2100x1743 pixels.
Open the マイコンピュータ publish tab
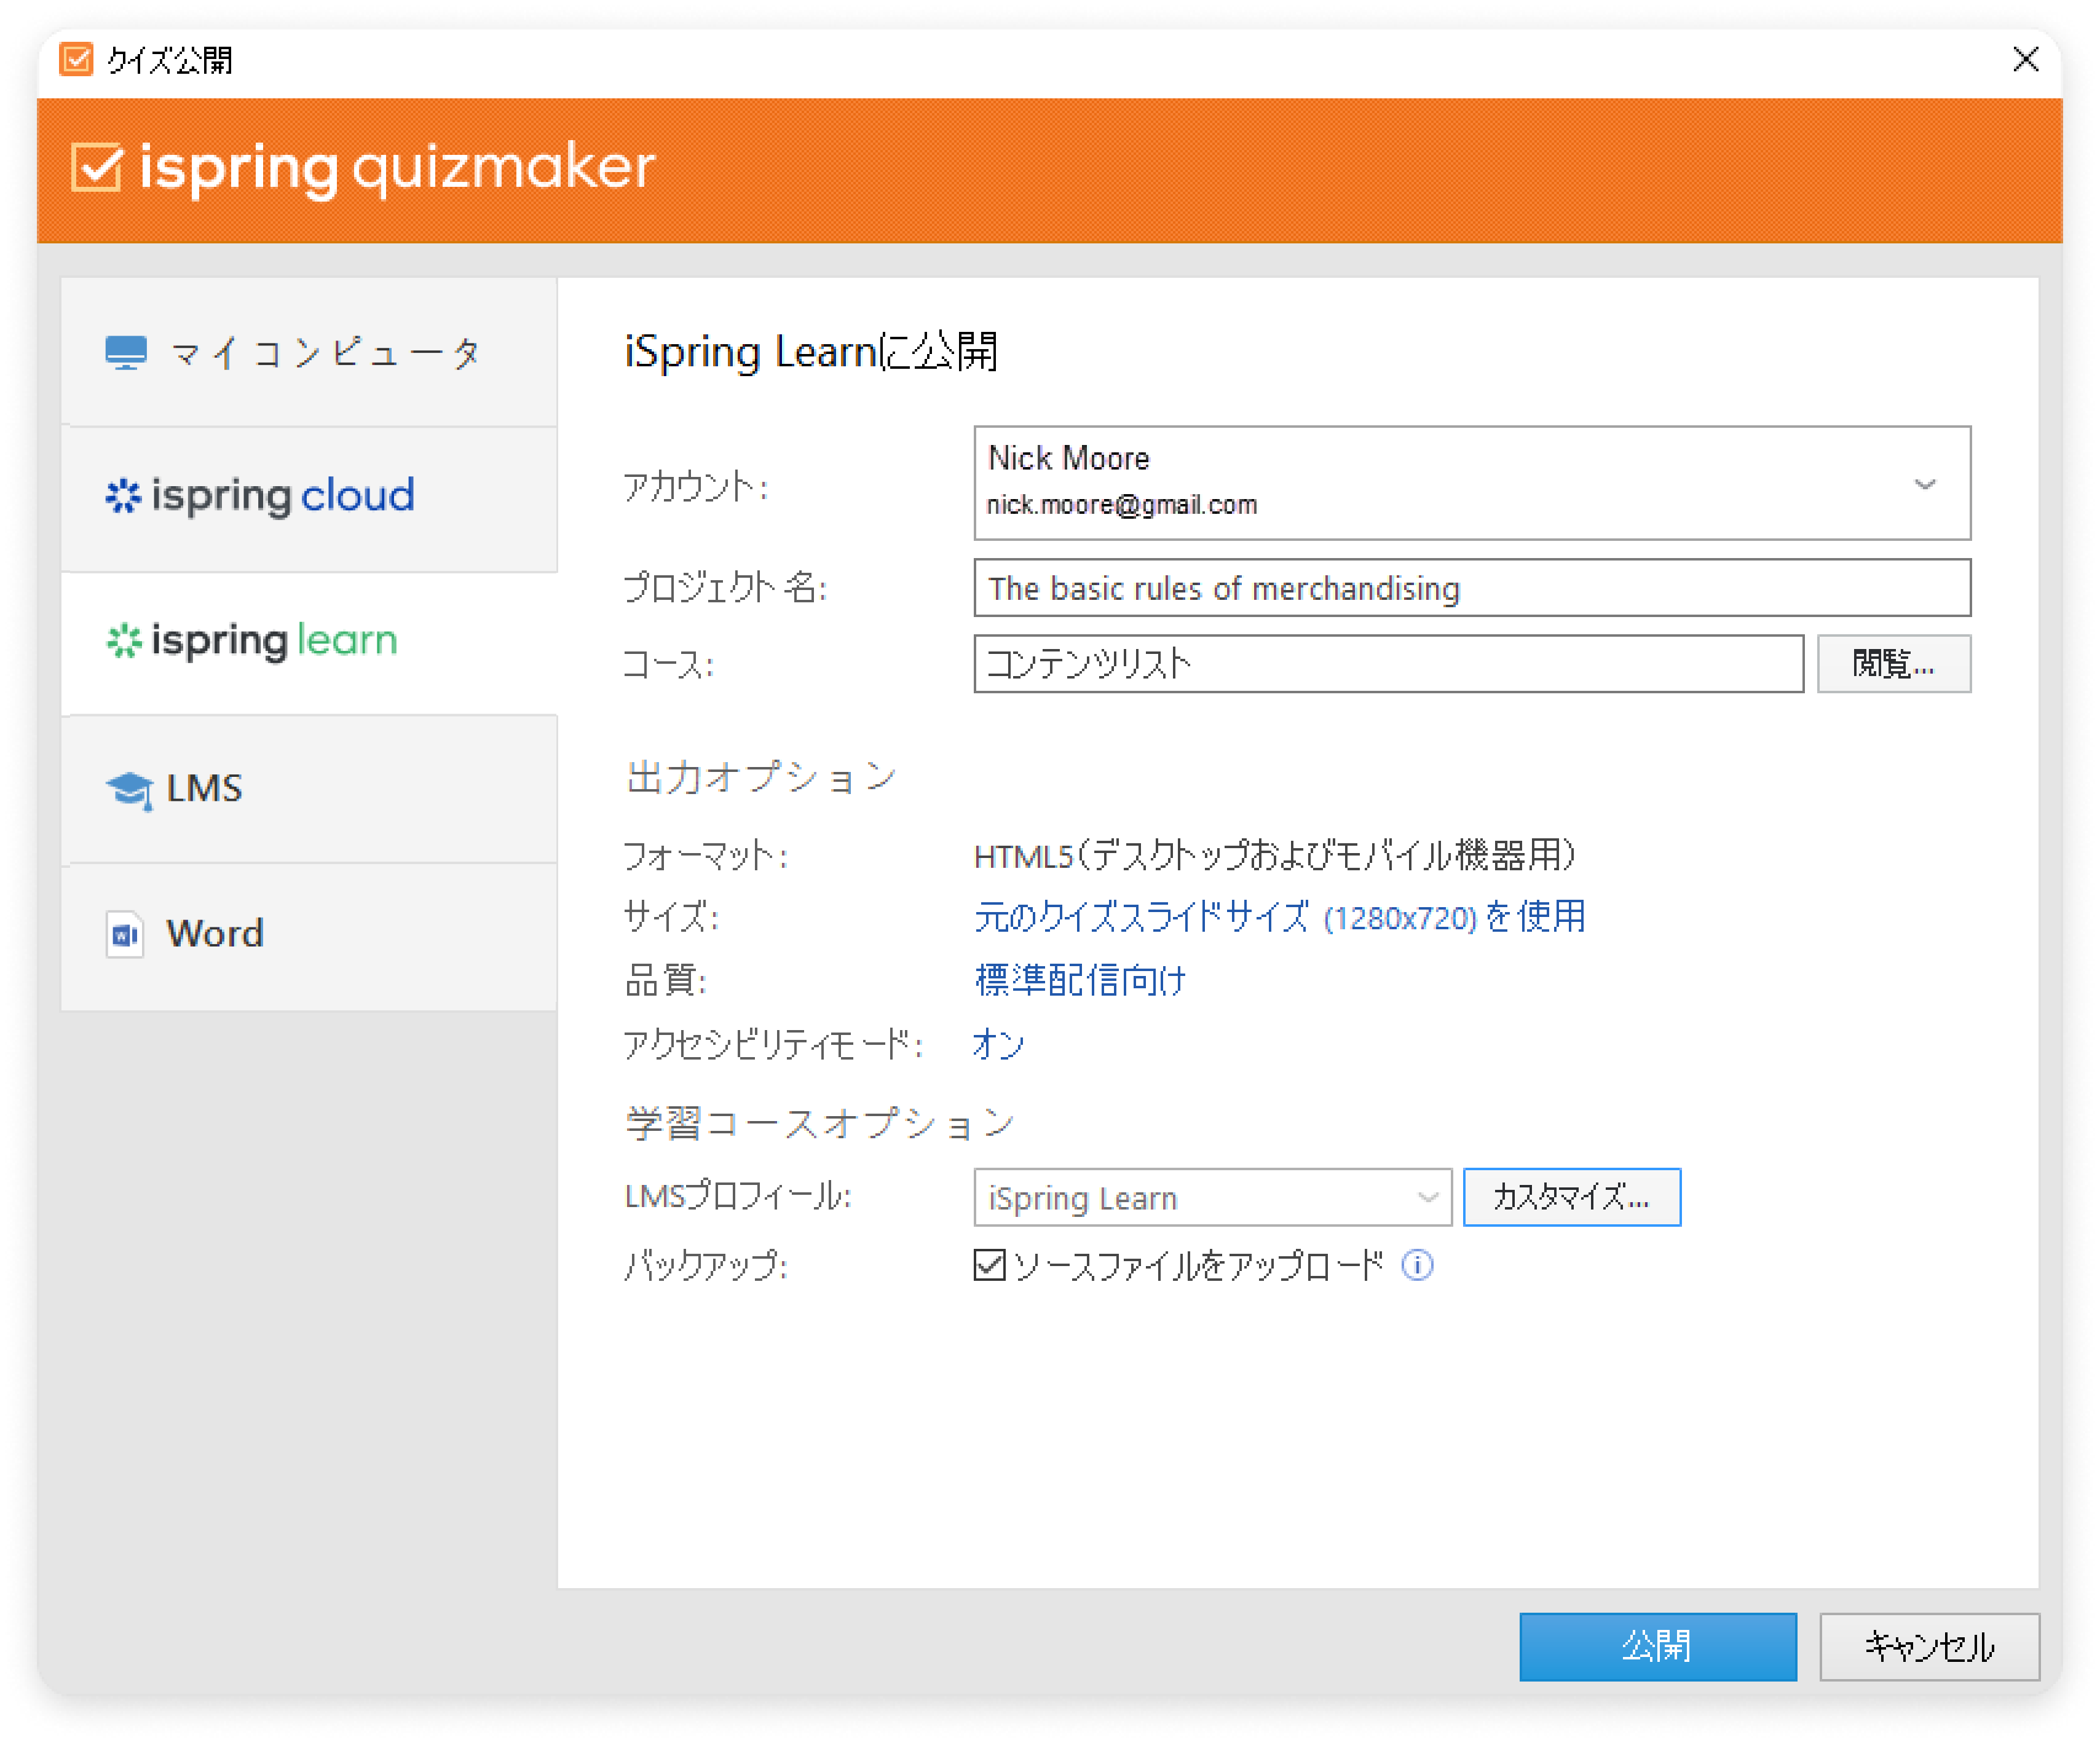click(x=308, y=352)
